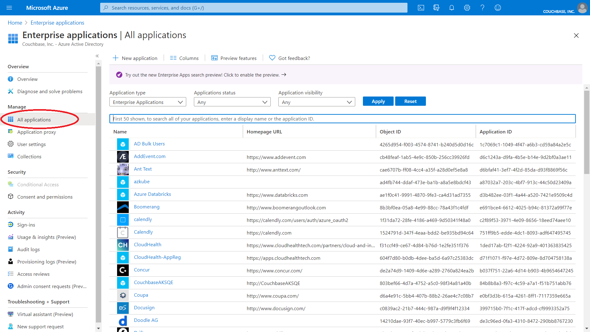590x332 pixels.
Task: Send feedback via the smiley icon
Action: coord(498,8)
